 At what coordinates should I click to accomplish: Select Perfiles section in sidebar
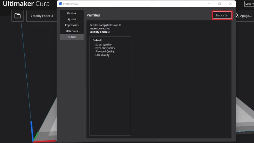point(72,37)
